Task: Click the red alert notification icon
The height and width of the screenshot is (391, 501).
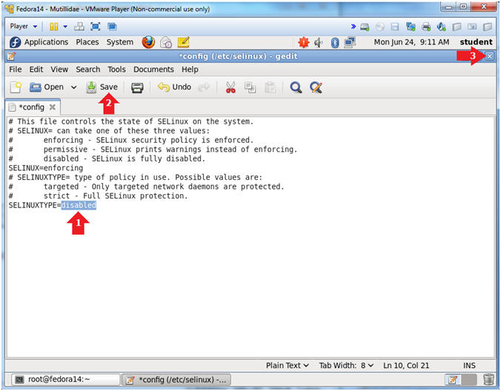Action: click(304, 42)
